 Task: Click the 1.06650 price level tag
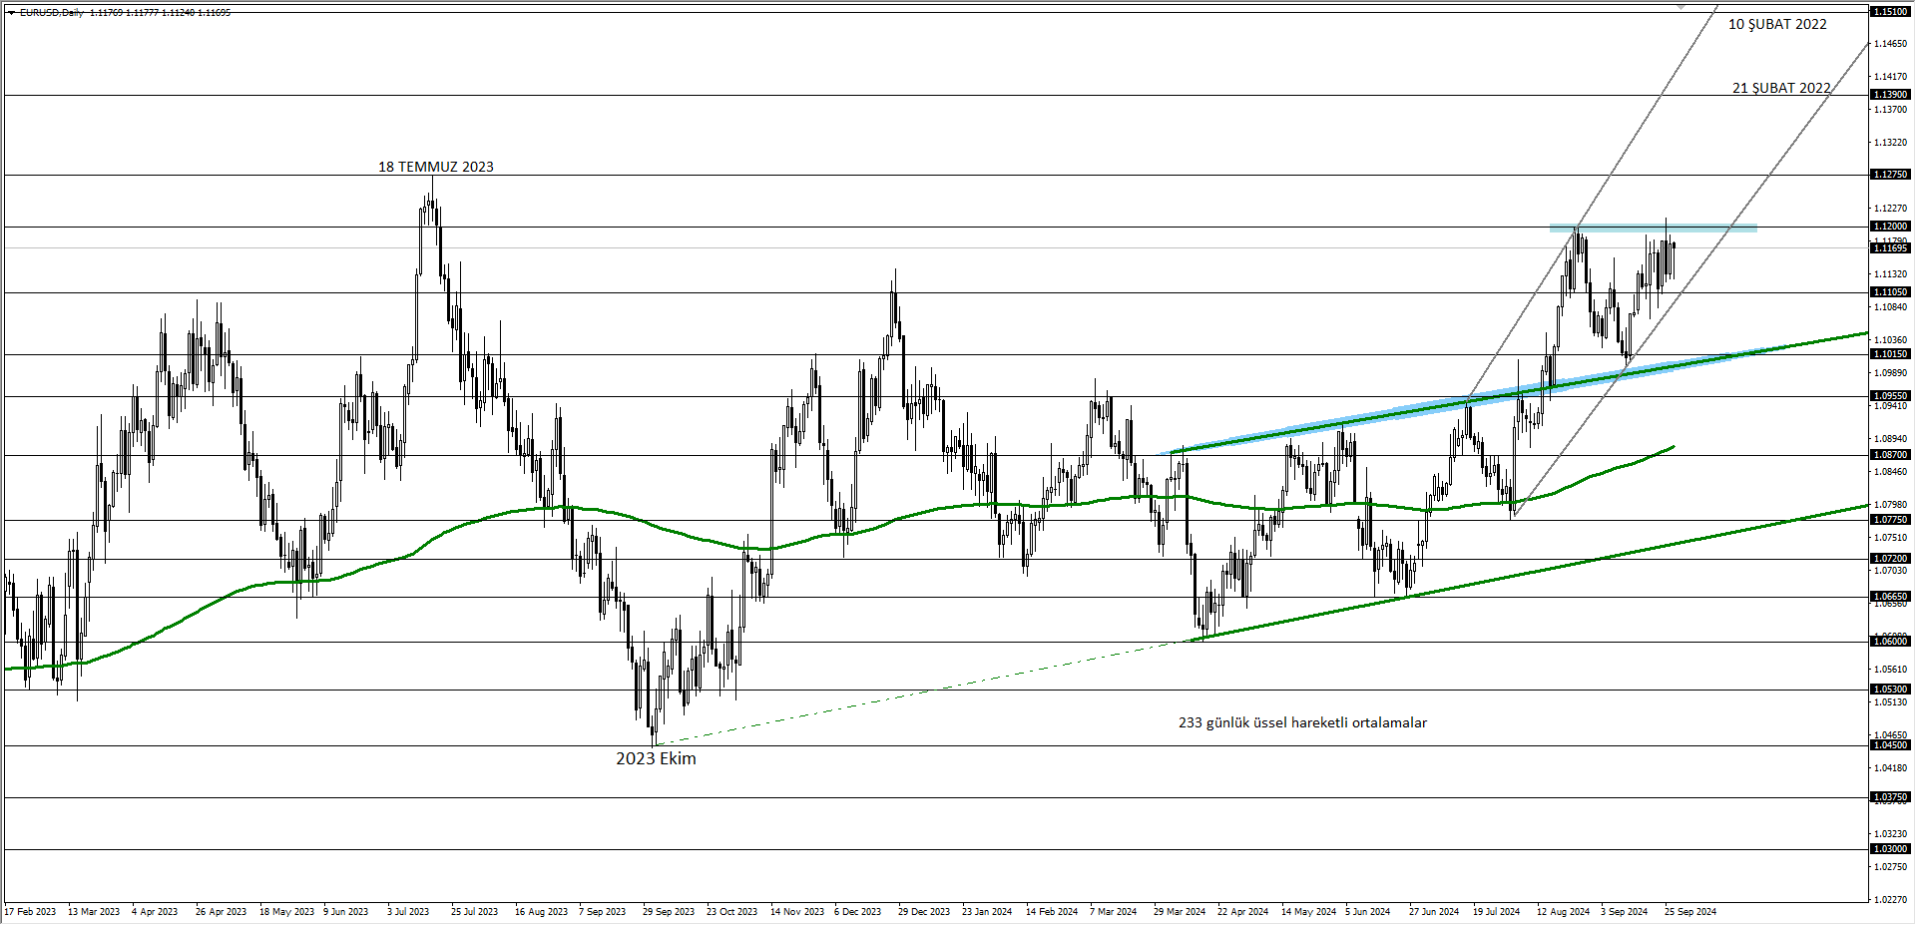click(x=1890, y=597)
